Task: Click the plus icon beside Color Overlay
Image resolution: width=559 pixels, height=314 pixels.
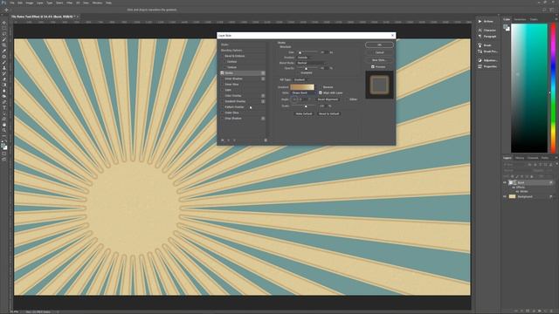Action: 263,96
